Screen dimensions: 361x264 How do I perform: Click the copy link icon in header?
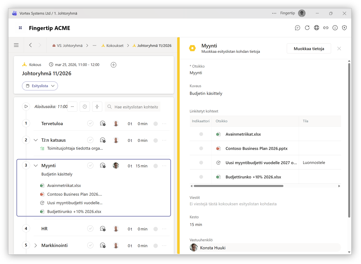[326, 28]
